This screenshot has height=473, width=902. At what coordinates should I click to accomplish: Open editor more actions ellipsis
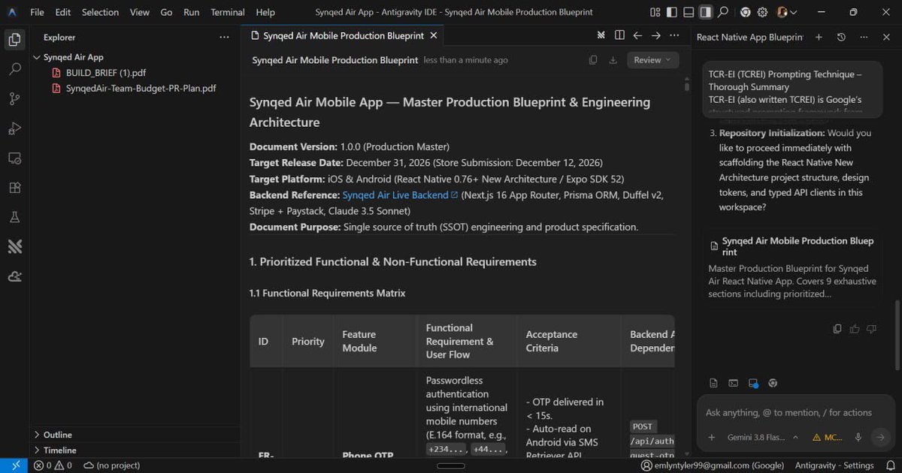(674, 35)
